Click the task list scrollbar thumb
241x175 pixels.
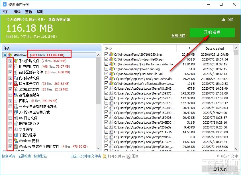pyautogui.click(x=98, y=80)
